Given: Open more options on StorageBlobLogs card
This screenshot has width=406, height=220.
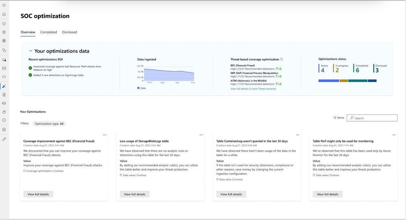Looking at the screenshot, I should tap(201, 135).
